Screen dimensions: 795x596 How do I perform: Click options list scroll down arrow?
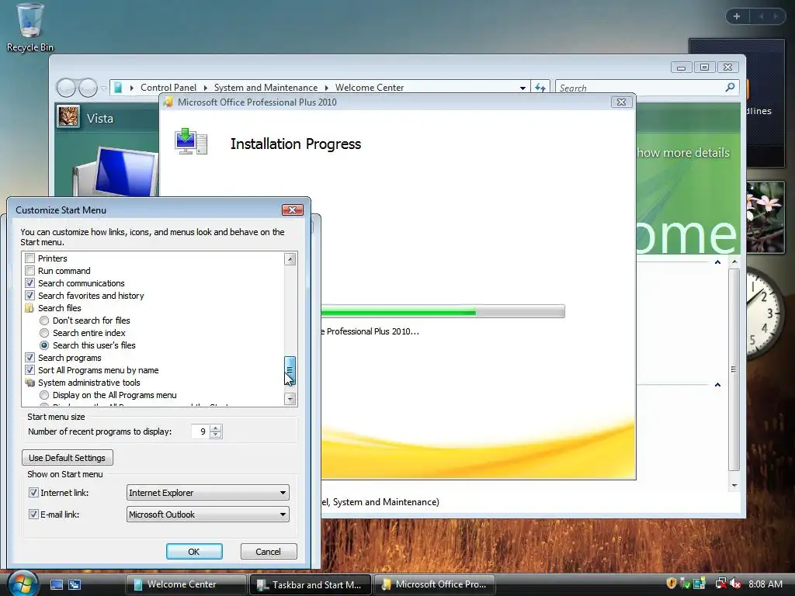[290, 399]
